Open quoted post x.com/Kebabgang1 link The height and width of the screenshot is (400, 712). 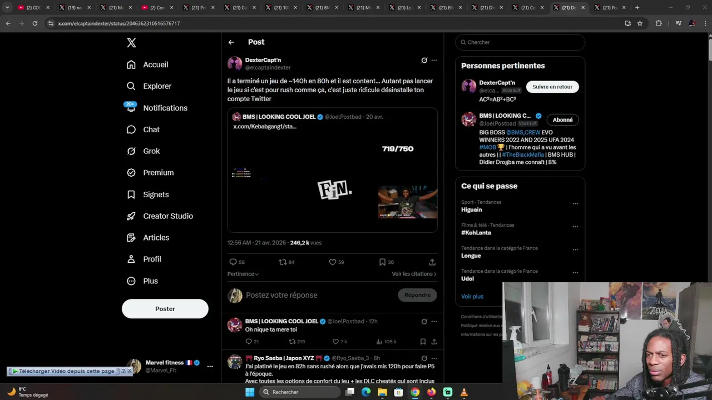265,127
